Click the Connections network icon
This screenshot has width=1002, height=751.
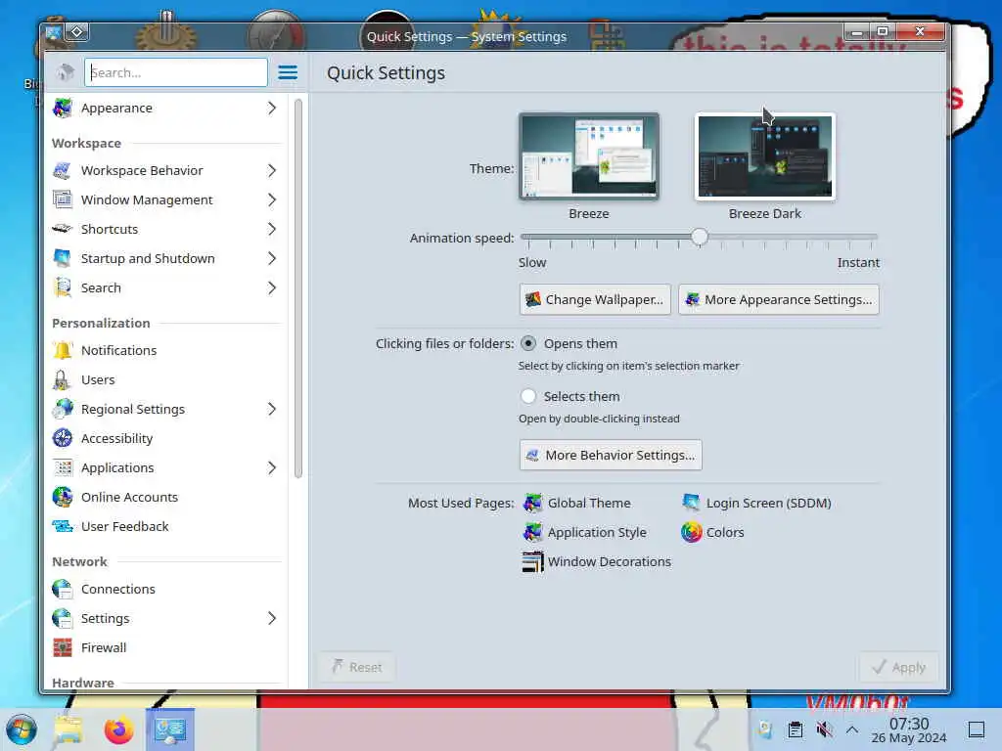click(63, 589)
